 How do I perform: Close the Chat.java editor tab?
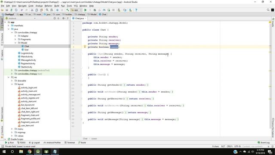point(86,18)
